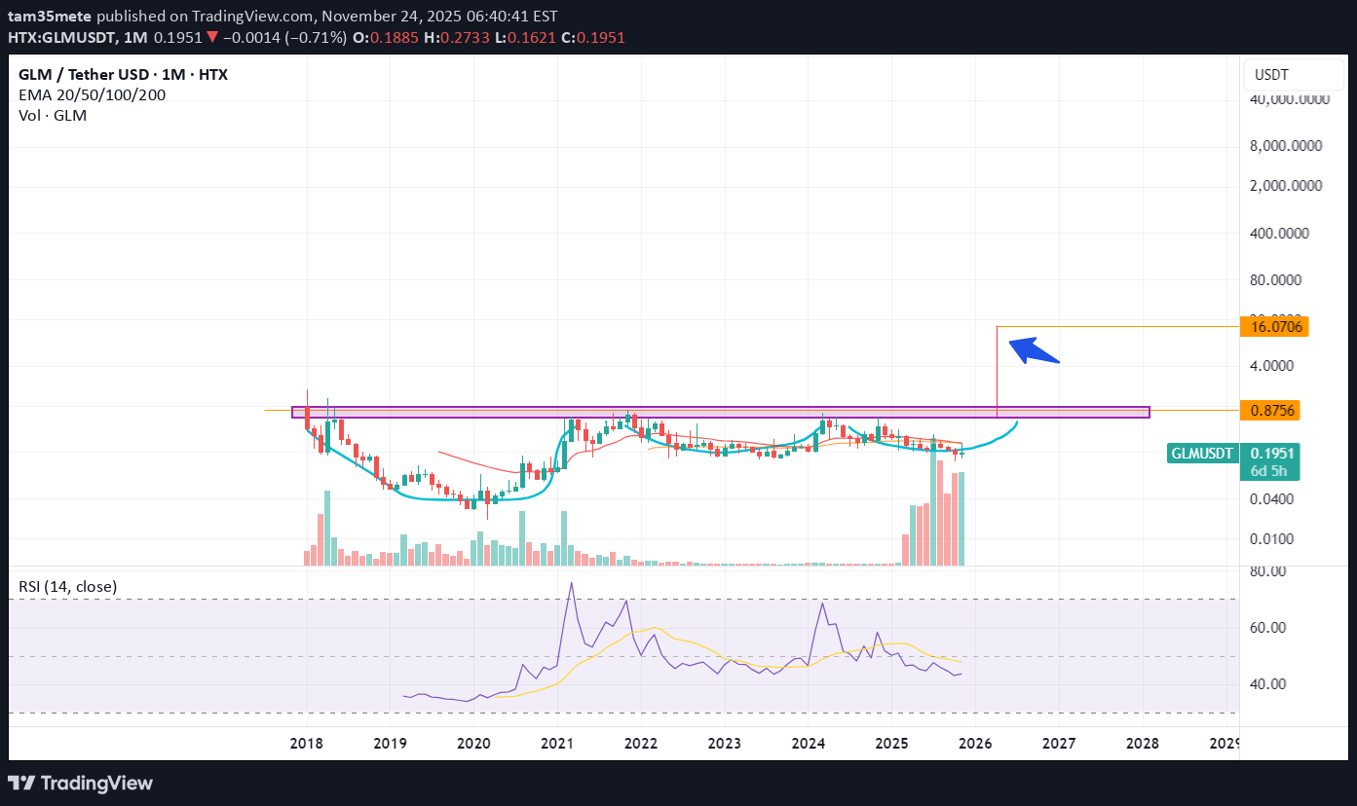Select the purple resistance zone rectangle

point(721,413)
